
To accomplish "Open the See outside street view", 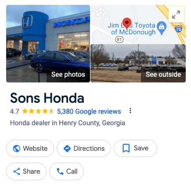I will point(138,63).
